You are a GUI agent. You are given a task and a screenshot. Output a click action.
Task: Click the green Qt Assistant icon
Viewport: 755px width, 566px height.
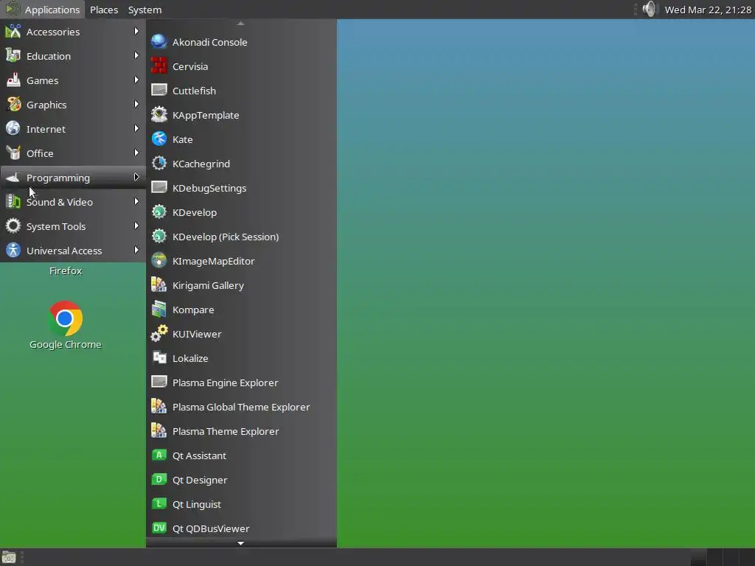click(159, 455)
